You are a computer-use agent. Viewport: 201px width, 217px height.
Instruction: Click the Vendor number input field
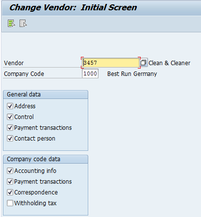(x=111, y=63)
